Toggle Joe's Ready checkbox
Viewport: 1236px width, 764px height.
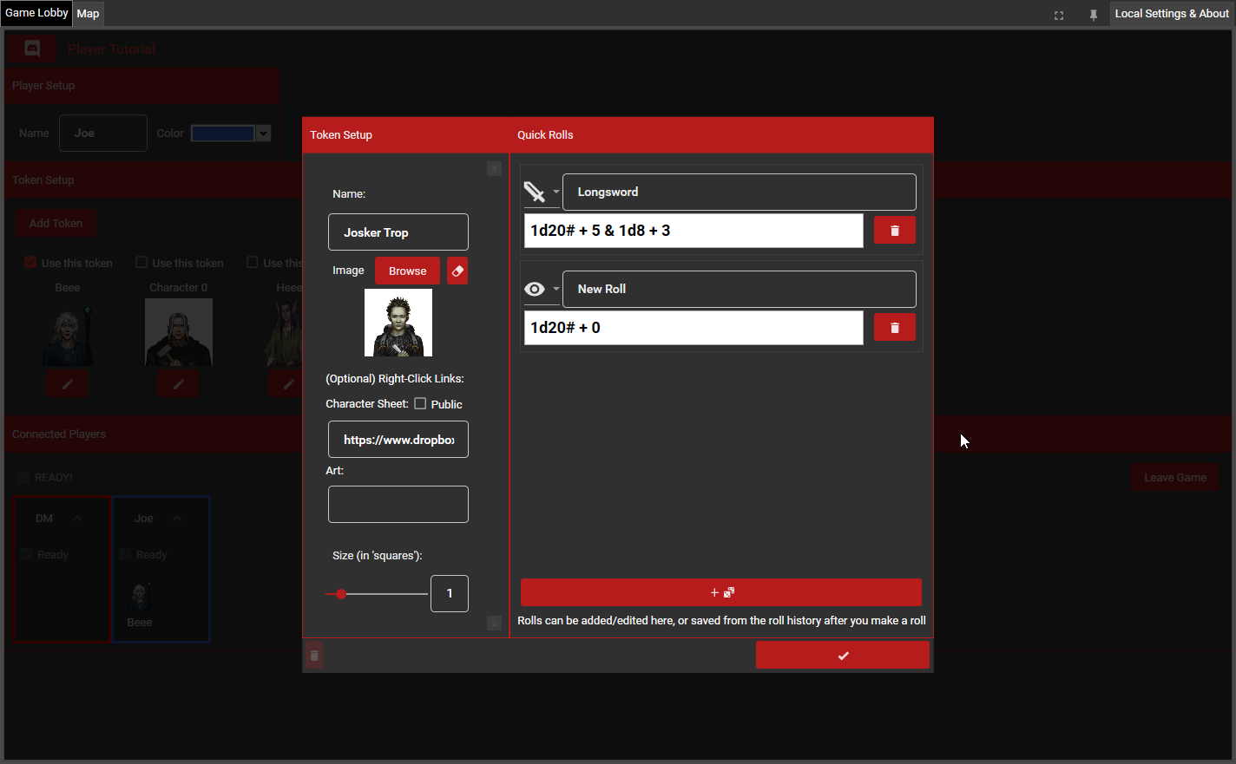125,554
